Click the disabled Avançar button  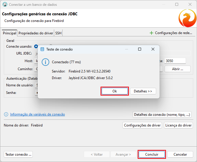(x=123, y=154)
